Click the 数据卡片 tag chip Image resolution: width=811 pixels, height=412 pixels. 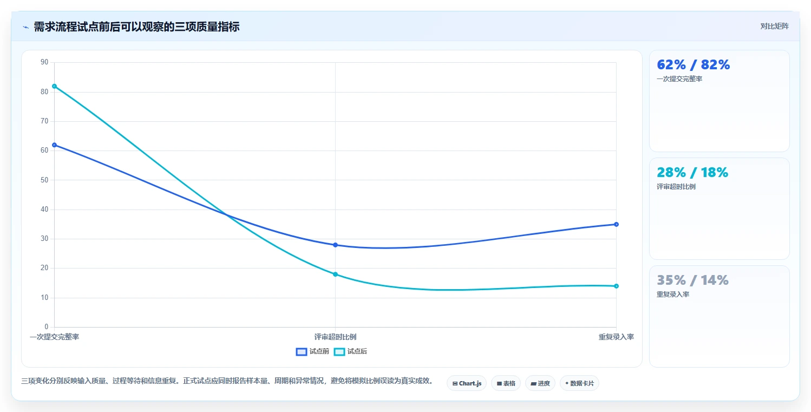579,383
